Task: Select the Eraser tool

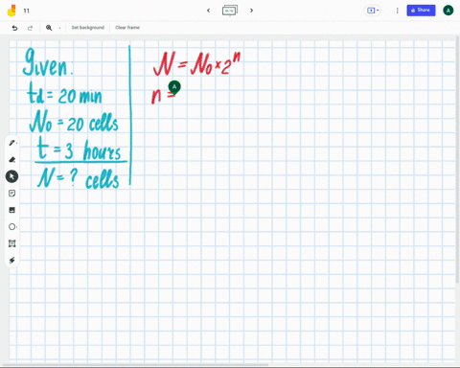Action: tap(12, 159)
